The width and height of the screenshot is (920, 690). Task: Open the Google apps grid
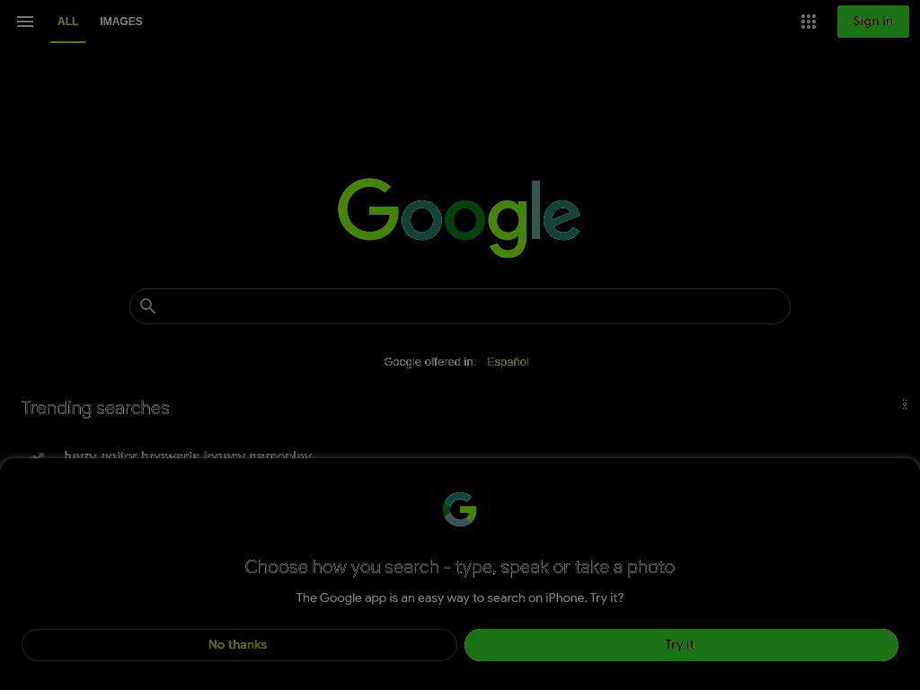tap(808, 22)
